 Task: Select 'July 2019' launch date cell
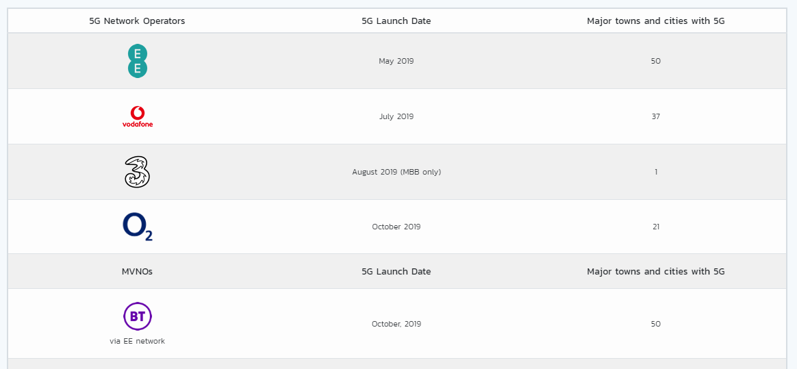coord(396,116)
